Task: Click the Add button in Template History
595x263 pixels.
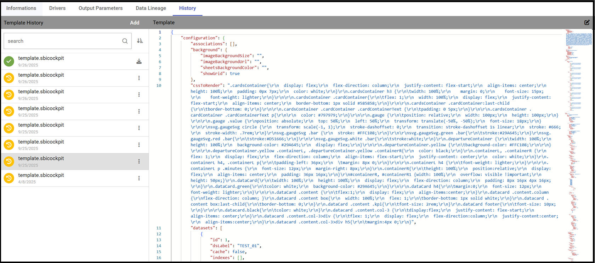Action: click(x=135, y=23)
